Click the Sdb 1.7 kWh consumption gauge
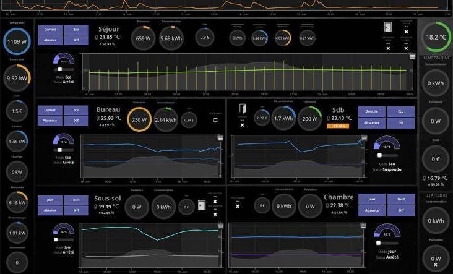This screenshot has width=453, height=274. (x=283, y=118)
